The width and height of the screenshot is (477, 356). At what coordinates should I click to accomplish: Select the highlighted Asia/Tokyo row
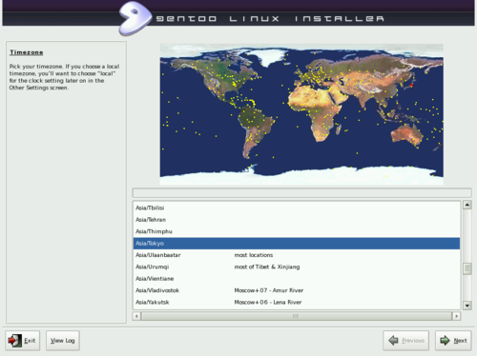297,244
